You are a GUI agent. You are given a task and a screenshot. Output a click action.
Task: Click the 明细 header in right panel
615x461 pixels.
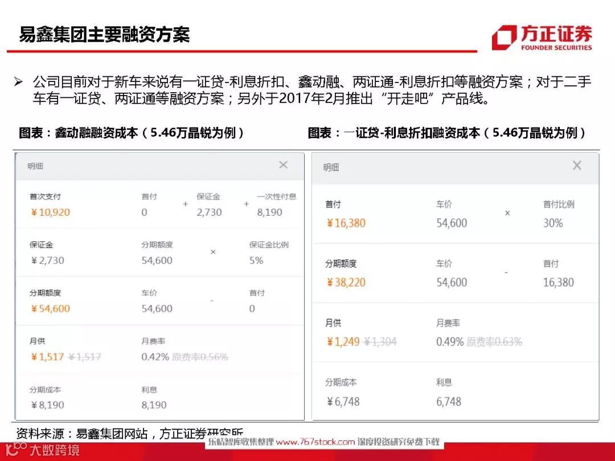331,168
